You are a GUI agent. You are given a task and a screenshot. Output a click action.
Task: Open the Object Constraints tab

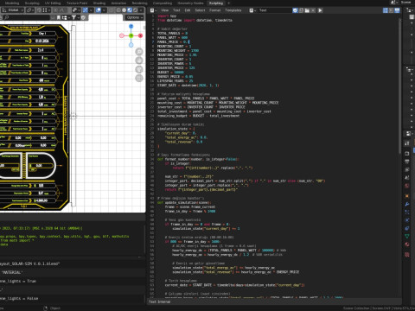(x=407, y=228)
